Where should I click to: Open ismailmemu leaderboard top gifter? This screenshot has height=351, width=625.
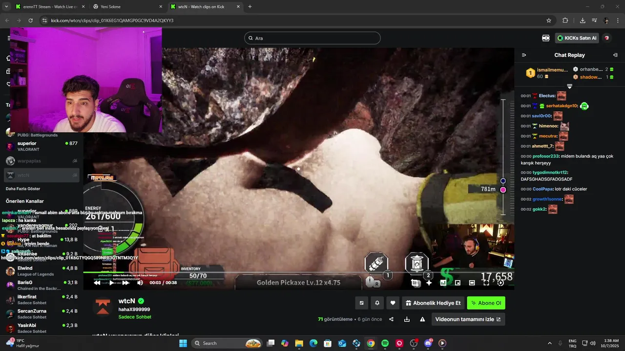pyautogui.click(x=547, y=73)
